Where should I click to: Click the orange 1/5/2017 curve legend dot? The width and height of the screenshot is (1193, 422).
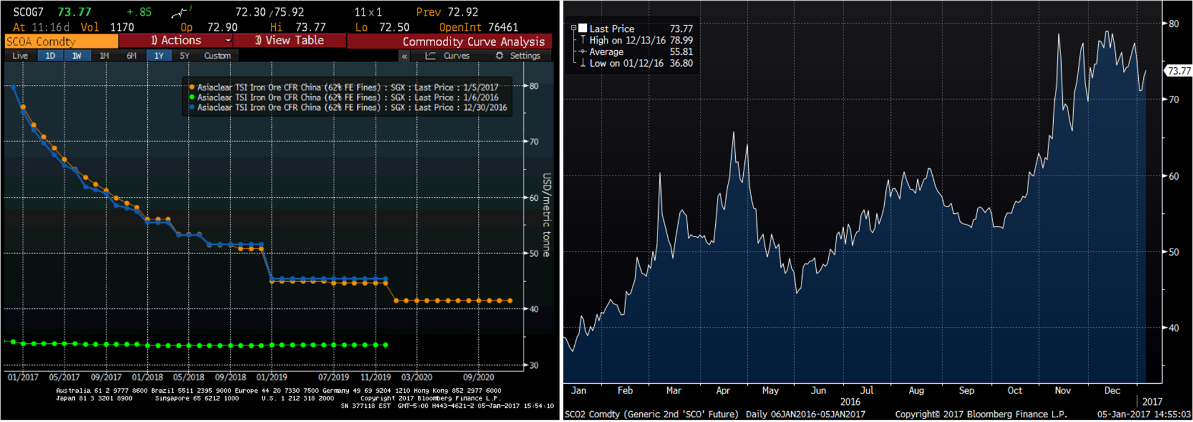point(192,87)
